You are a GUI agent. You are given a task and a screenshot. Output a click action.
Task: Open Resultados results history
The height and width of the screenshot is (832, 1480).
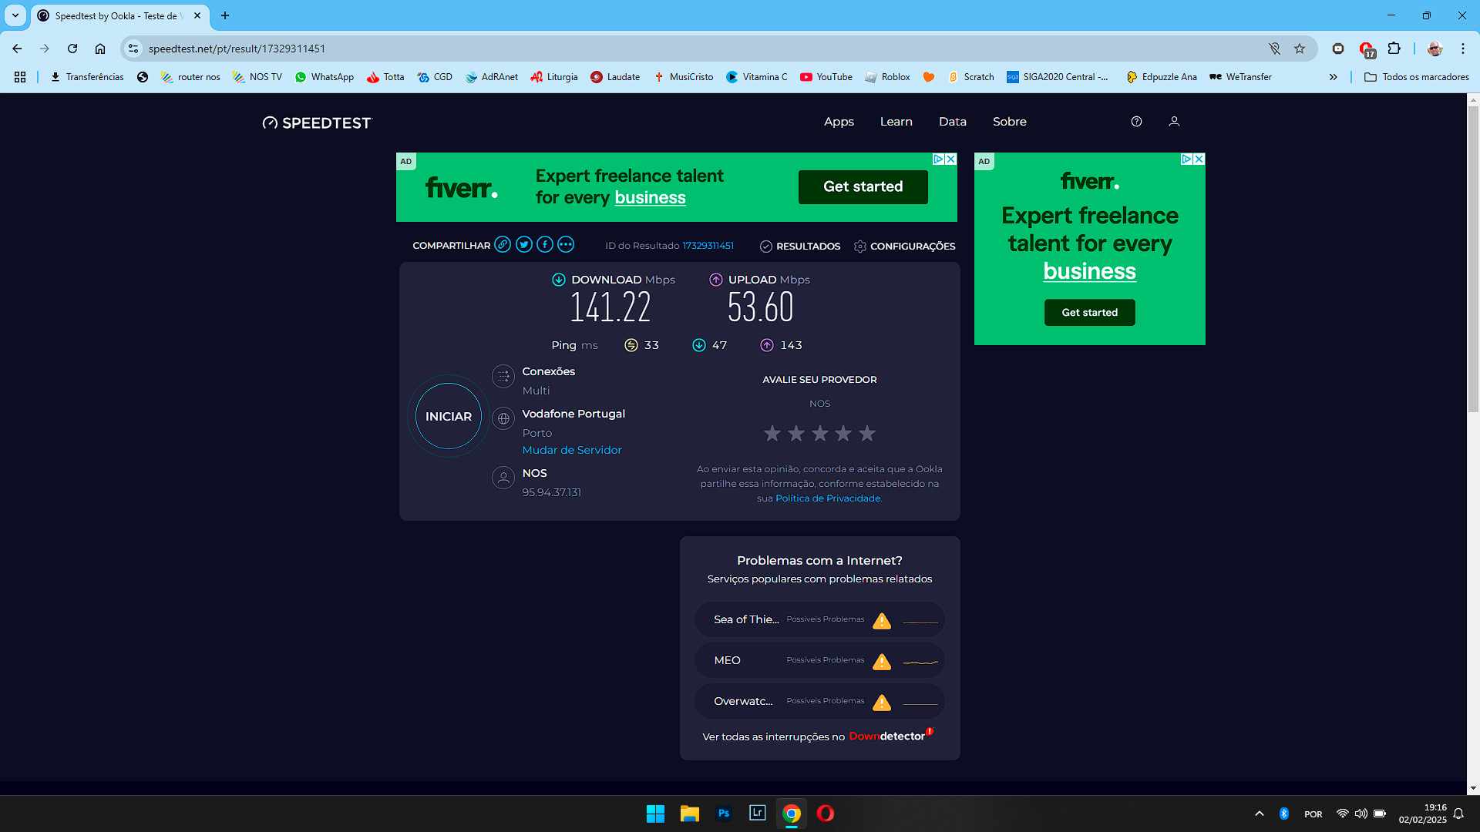(800, 246)
